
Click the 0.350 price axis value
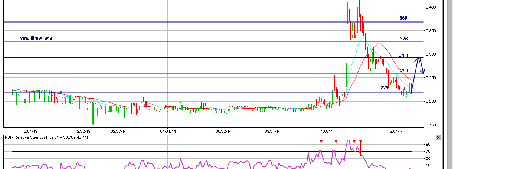pos(431,31)
